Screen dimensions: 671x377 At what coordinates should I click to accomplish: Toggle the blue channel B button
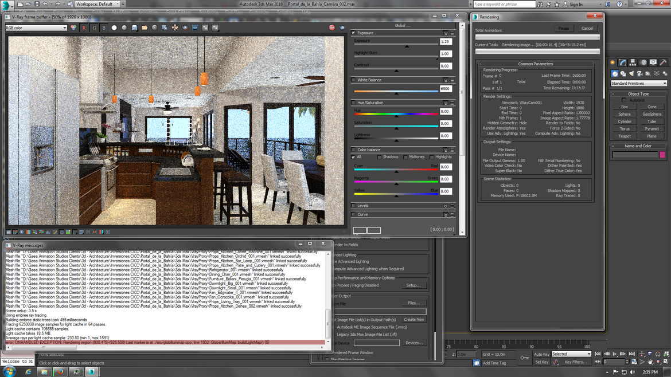pos(104,28)
